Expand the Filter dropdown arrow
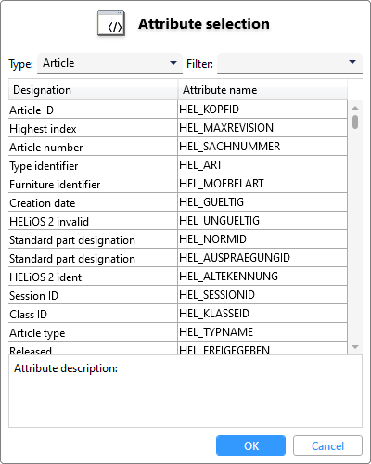The height and width of the screenshot is (464, 371). tap(352, 62)
